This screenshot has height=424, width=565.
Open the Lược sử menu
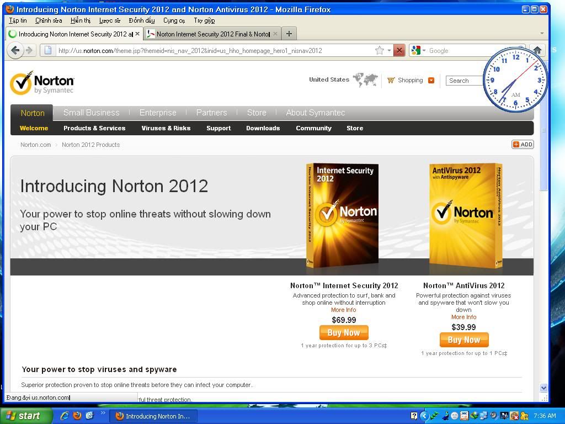(110, 20)
